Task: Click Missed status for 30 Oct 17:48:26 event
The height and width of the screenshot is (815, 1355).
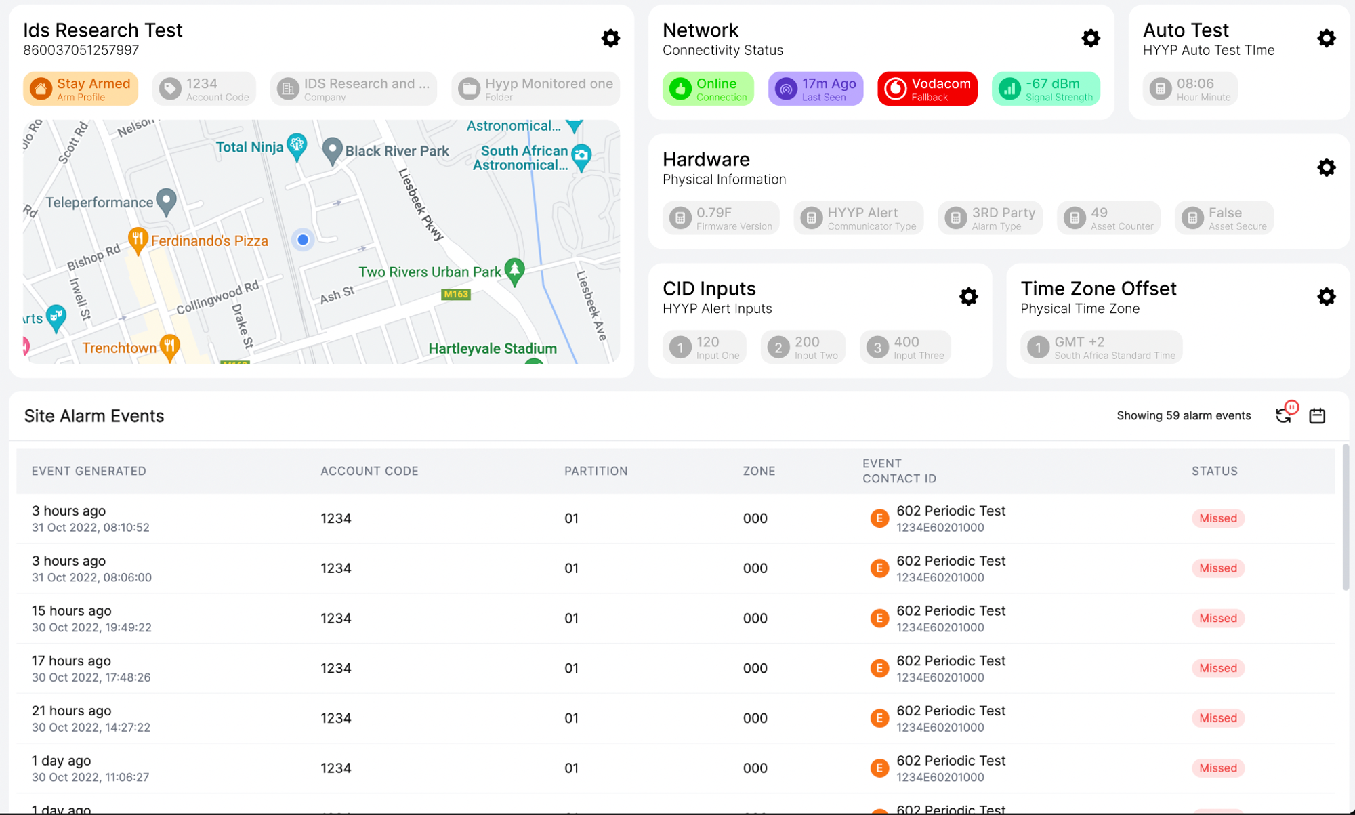Action: (1218, 668)
